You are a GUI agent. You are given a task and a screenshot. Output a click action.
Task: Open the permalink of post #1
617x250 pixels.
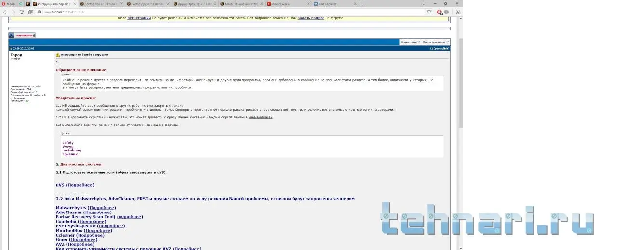[x=442, y=48]
